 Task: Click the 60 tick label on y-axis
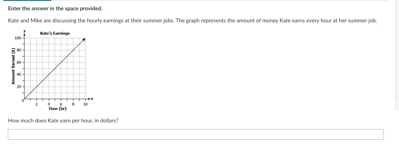tap(19, 62)
